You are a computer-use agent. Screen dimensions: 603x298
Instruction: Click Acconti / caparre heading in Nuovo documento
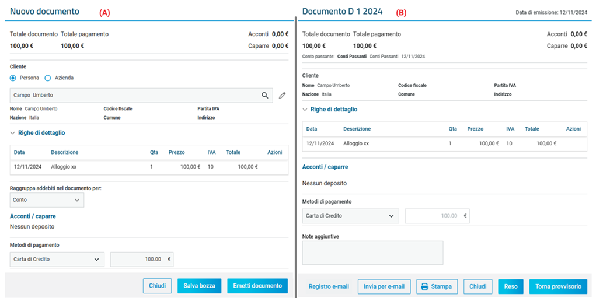point(33,216)
